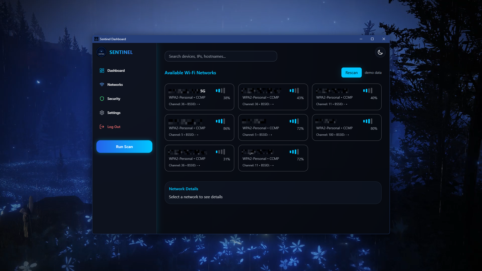Click the Sentinel round logo
This screenshot has width=482, height=271.
pyautogui.click(x=101, y=52)
